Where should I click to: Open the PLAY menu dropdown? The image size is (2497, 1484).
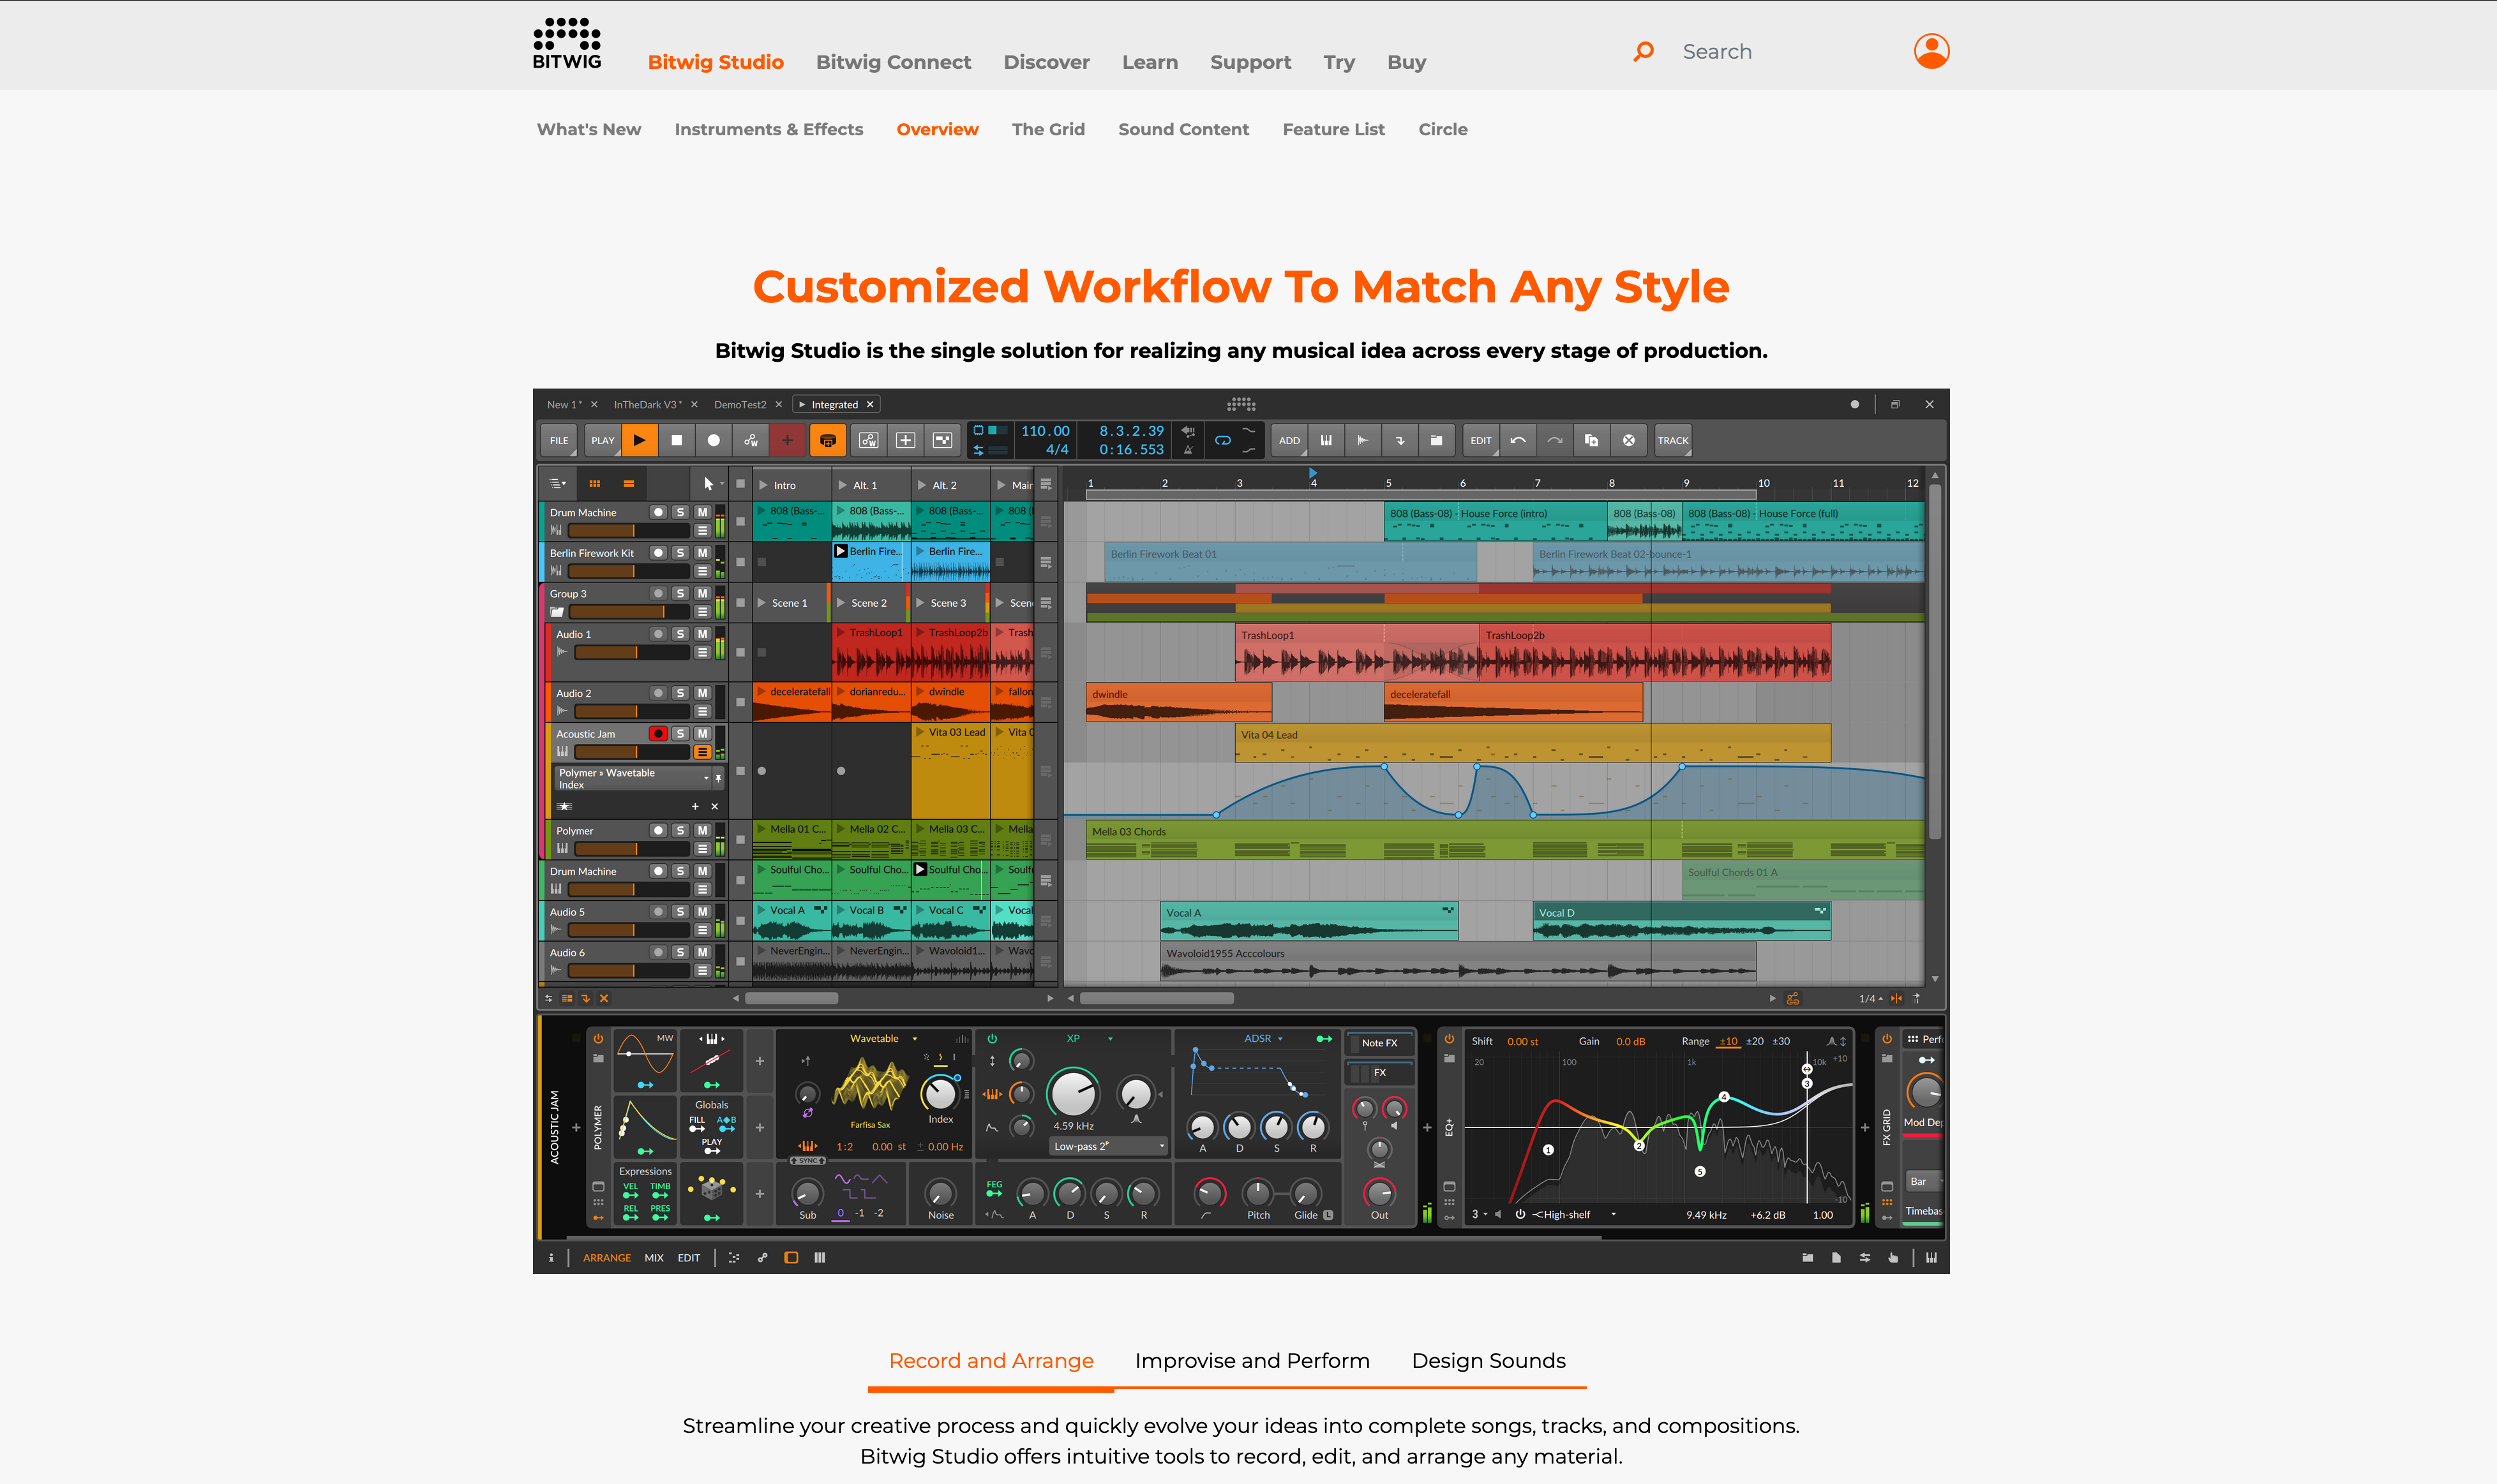[603, 440]
